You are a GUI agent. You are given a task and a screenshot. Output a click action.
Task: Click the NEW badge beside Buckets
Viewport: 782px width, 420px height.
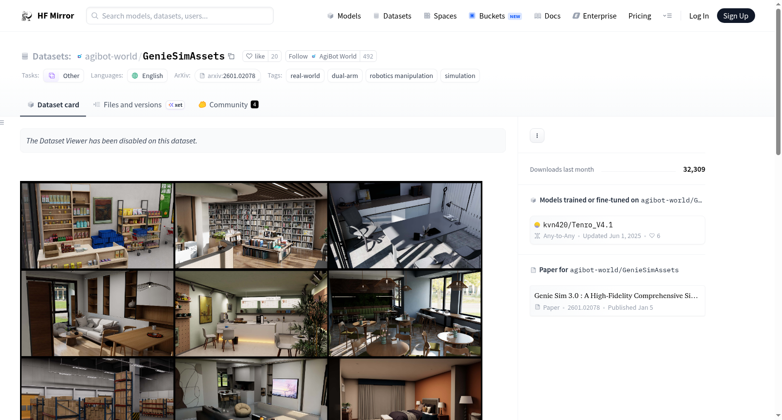coord(515,17)
